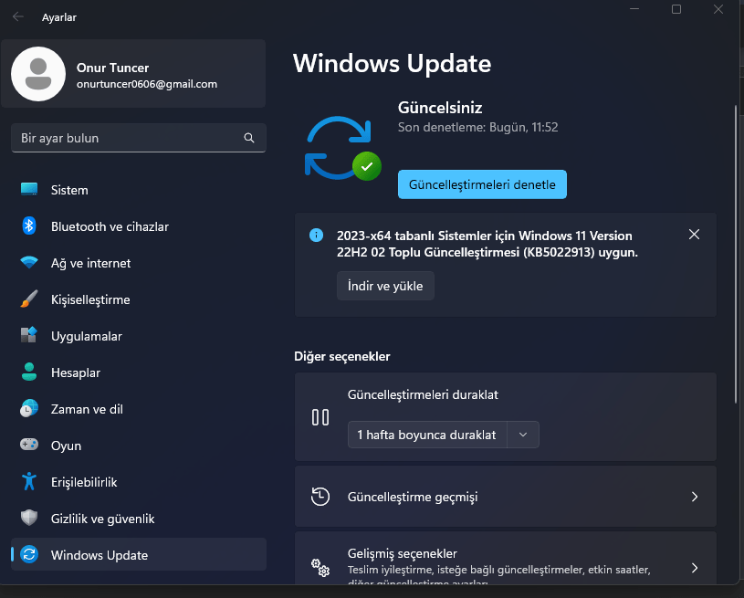Click the history clock icon

pyautogui.click(x=320, y=497)
